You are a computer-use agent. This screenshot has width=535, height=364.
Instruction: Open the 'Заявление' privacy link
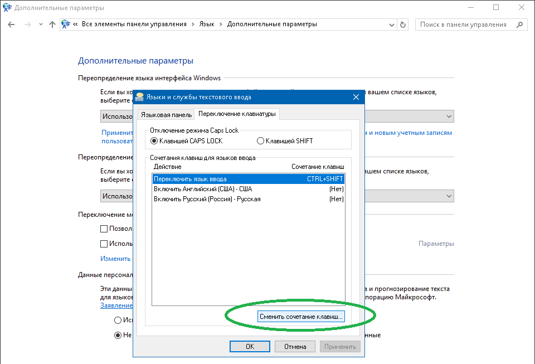point(116,305)
